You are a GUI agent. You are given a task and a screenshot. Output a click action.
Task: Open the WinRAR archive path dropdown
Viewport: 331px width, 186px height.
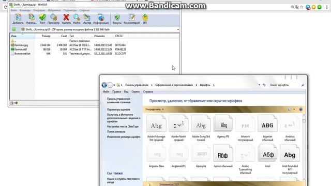tap(178, 29)
